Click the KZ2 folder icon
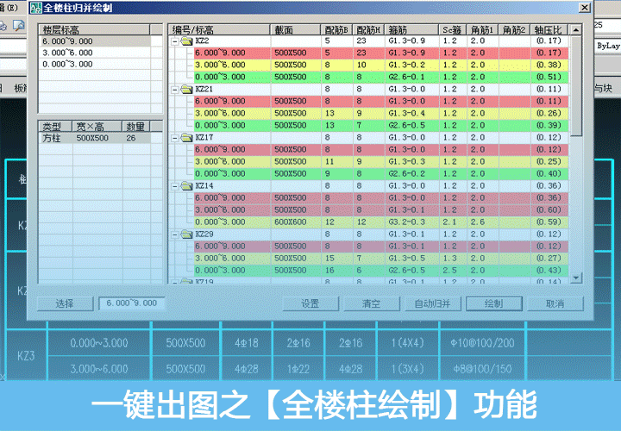Image resolution: width=621 pixels, height=431 pixels. click(186, 41)
